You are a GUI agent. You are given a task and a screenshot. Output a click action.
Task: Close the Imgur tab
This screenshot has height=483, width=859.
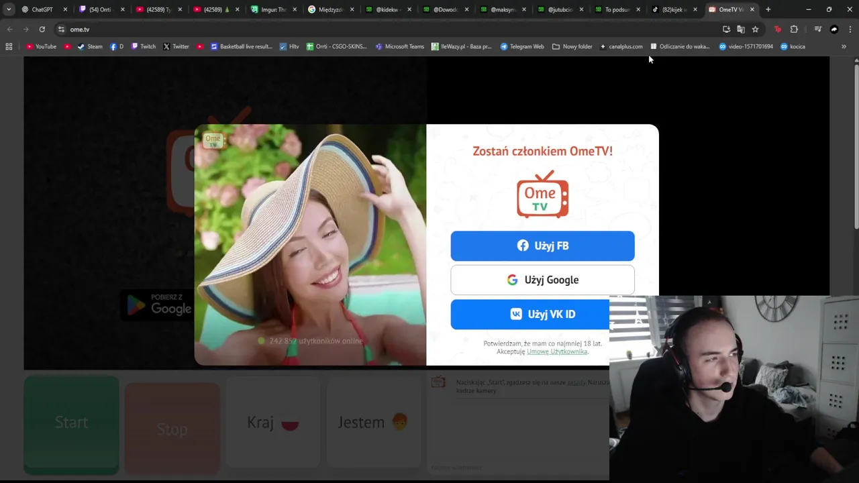(x=295, y=9)
